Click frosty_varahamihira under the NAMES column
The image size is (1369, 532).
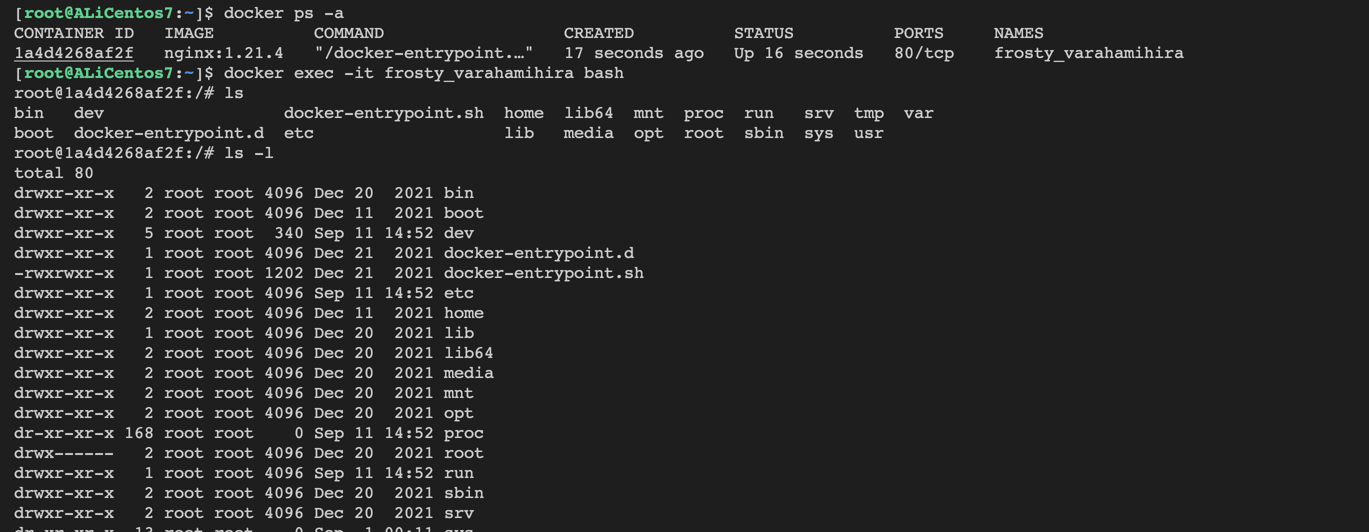[x=1088, y=53]
